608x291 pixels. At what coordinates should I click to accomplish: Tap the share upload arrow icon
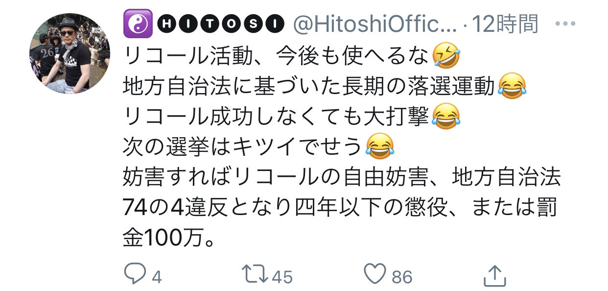coord(494,275)
